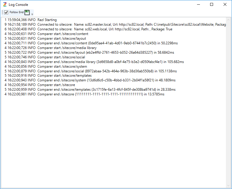Click 'Comparer start /sitecore/templates' log entry
This screenshot has width=232, height=189.
point(48,76)
